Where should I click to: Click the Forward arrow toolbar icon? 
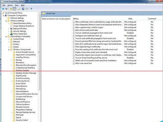click(x=6, y=9)
